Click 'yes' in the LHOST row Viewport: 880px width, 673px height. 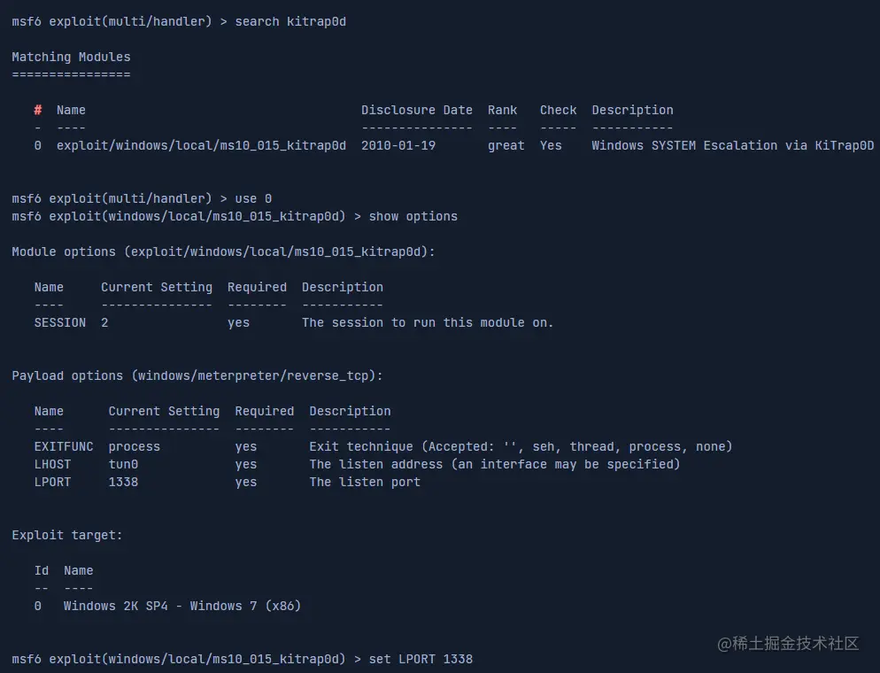[246, 465]
